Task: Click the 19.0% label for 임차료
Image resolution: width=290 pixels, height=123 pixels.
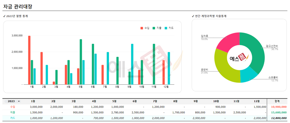Action: (x=204, y=39)
